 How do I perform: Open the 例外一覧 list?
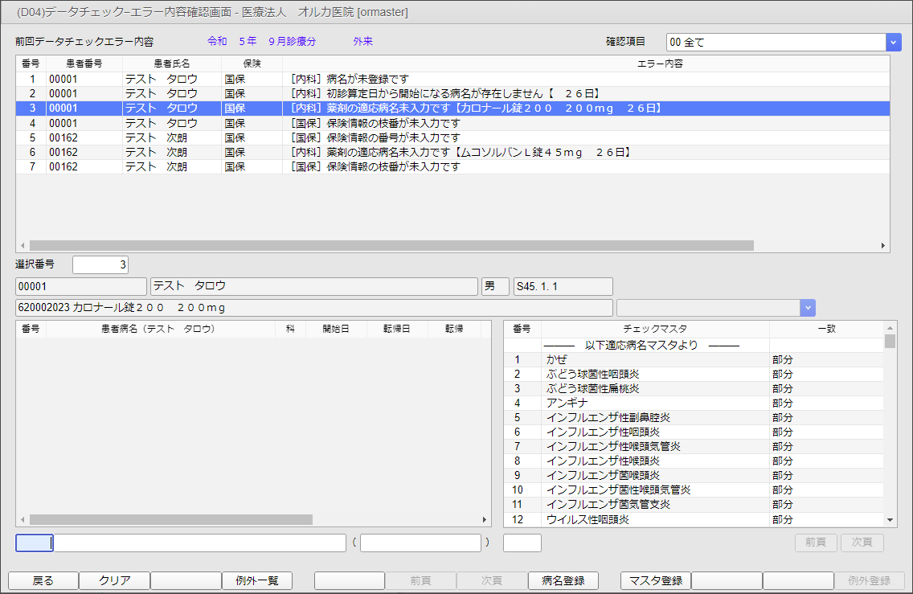click(257, 581)
